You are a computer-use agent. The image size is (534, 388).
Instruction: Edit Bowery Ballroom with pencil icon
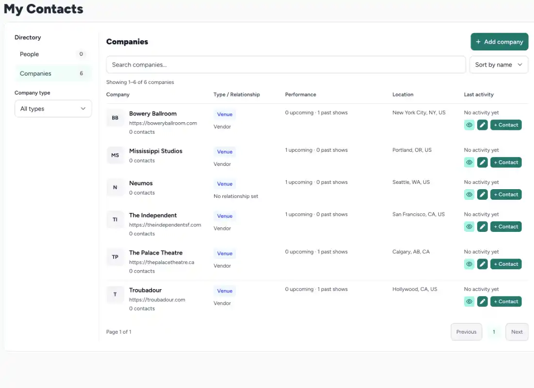tap(482, 125)
